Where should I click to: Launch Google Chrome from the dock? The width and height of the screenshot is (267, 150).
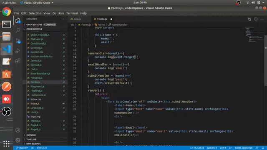(x=7, y=12)
